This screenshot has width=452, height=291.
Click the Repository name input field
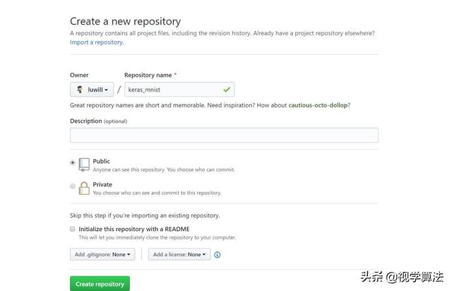coord(179,90)
